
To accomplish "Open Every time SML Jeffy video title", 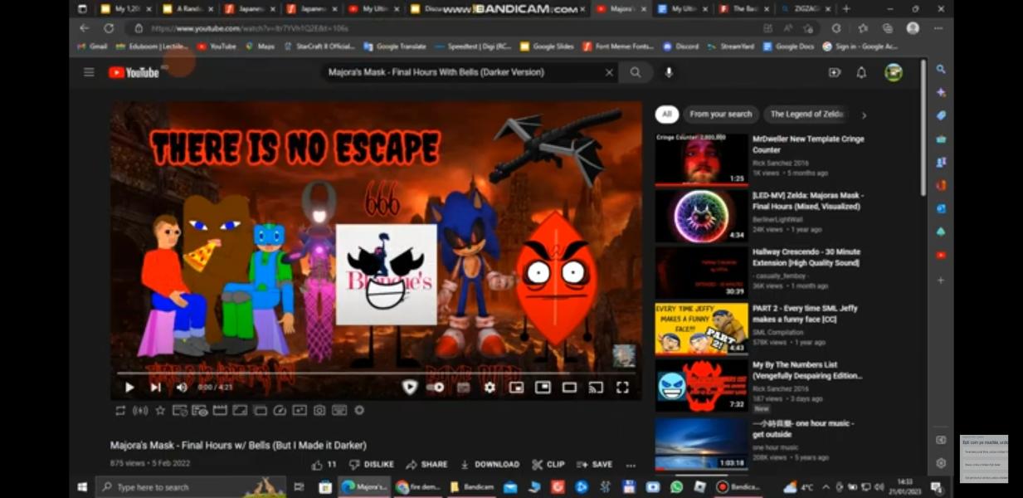I will point(805,313).
